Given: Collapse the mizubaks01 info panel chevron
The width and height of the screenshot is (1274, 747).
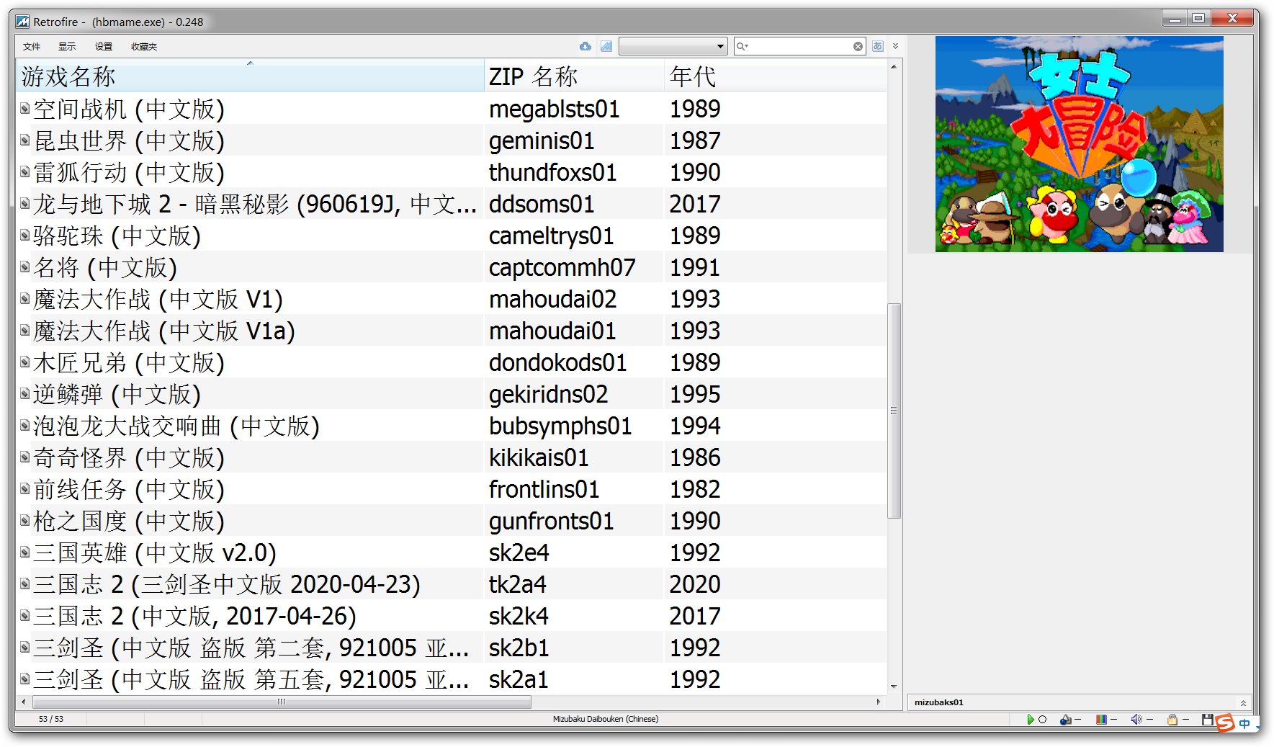Looking at the screenshot, I should 1243,703.
